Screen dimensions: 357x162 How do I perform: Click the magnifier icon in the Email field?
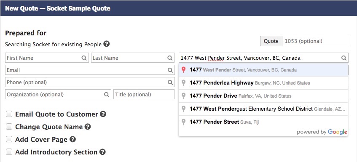(170, 70)
